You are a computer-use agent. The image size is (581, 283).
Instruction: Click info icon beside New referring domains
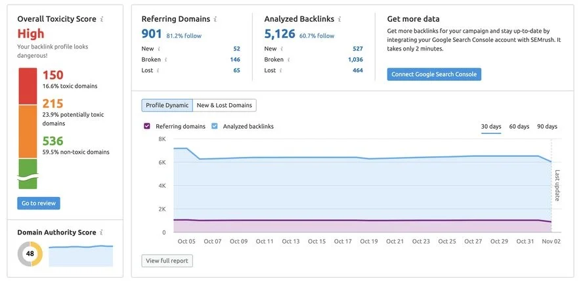tap(159, 49)
